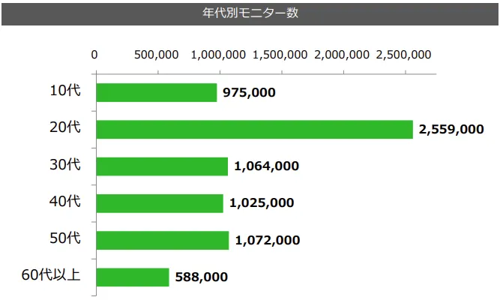
Task: Click the shortest bar for 60代以上
Action: click(133, 277)
